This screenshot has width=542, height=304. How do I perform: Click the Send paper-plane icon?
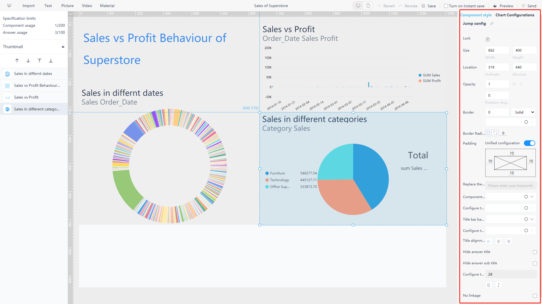point(523,6)
